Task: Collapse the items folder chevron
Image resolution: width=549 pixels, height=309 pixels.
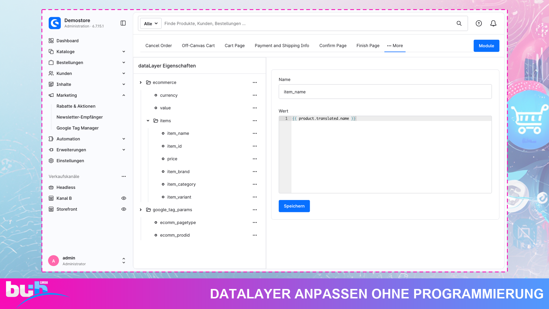Action: click(148, 121)
